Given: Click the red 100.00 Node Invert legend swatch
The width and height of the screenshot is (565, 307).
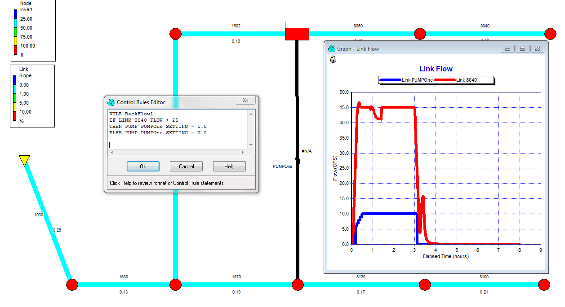Looking at the screenshot, I should (x=15, y=50).
